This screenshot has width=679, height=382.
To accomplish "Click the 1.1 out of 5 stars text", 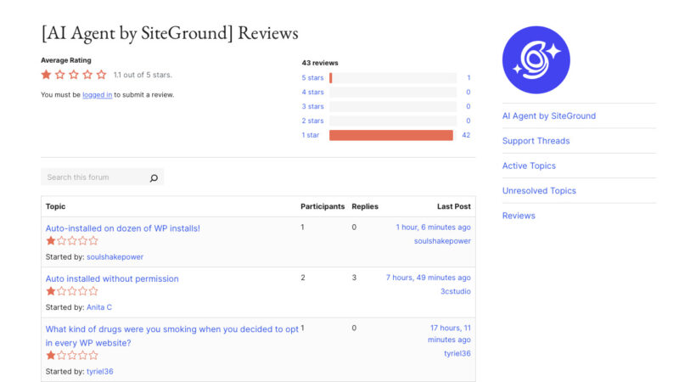I will (143, 75).
